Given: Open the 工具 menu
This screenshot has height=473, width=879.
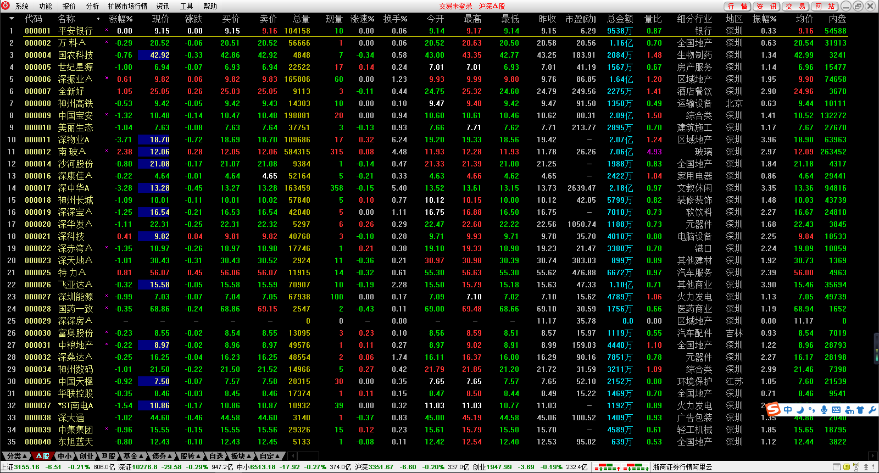Looking at the screenshot, I should (186, 6).
